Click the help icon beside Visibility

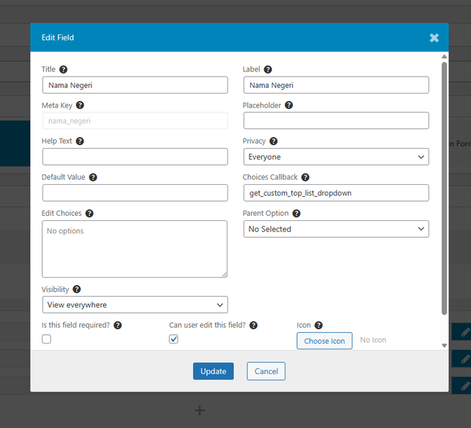click(x=77, y=290)
